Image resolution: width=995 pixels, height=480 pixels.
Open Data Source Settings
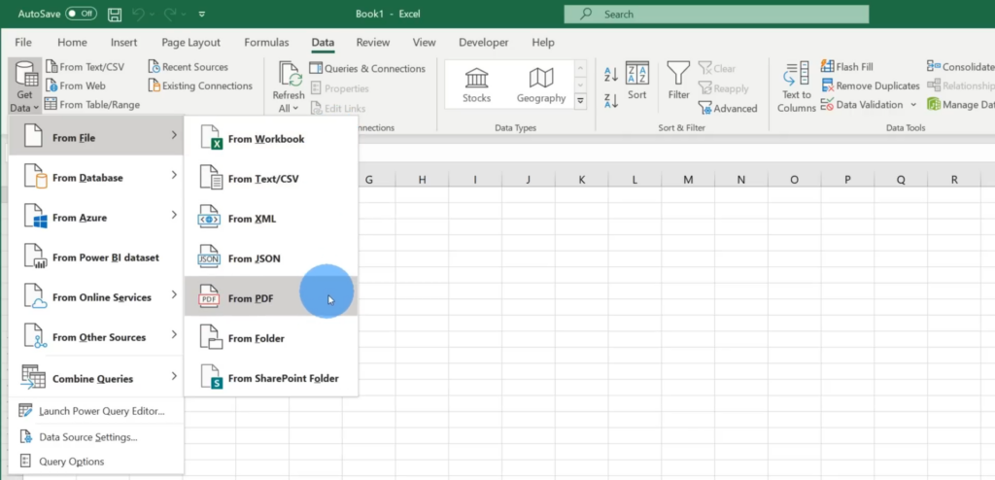(96, 437)
